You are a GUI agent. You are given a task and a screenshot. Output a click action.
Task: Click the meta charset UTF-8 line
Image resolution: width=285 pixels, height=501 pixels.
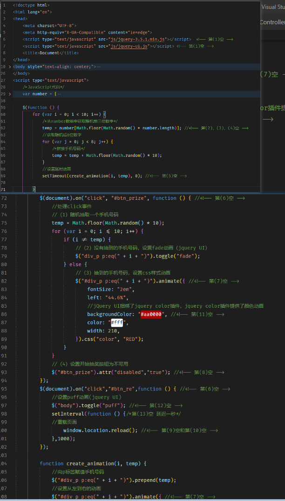coord(50,26)
